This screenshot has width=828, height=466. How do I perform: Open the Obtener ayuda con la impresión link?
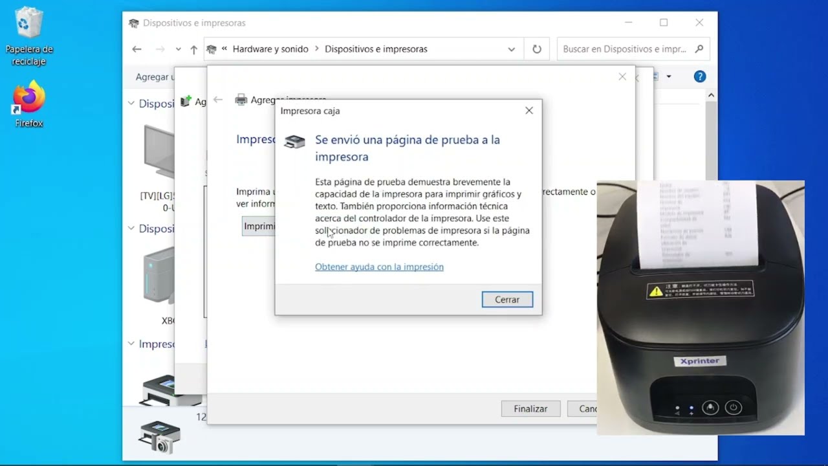[x=379, y=267]
